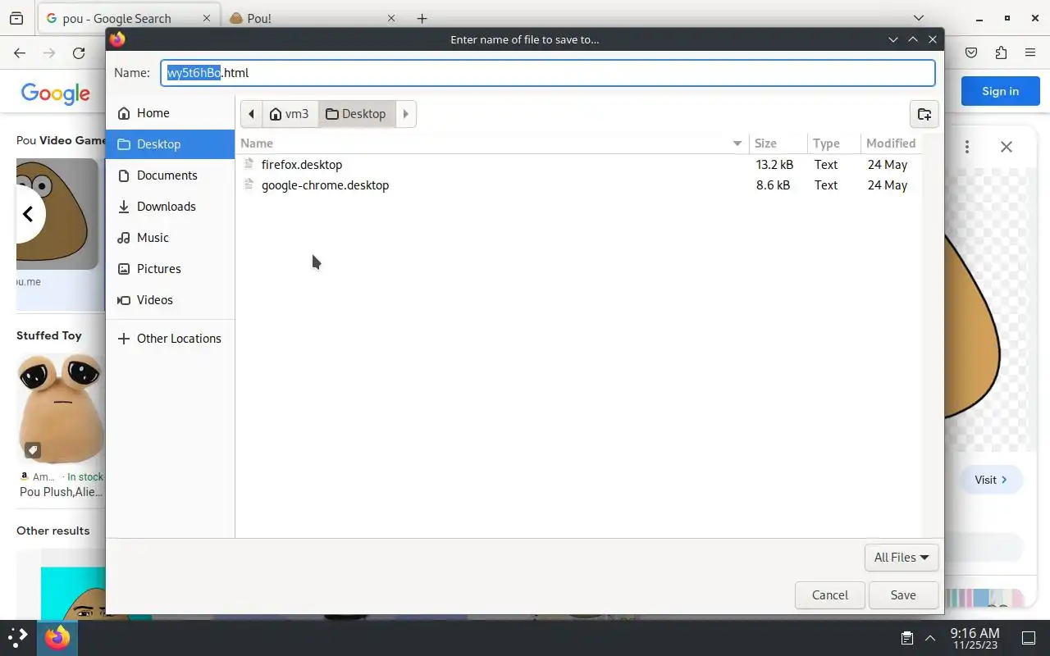The width and height of the screenshot is (1050, 656).
Task: Click firefox.desktop file icon
Action: click(x=249, y=164)
